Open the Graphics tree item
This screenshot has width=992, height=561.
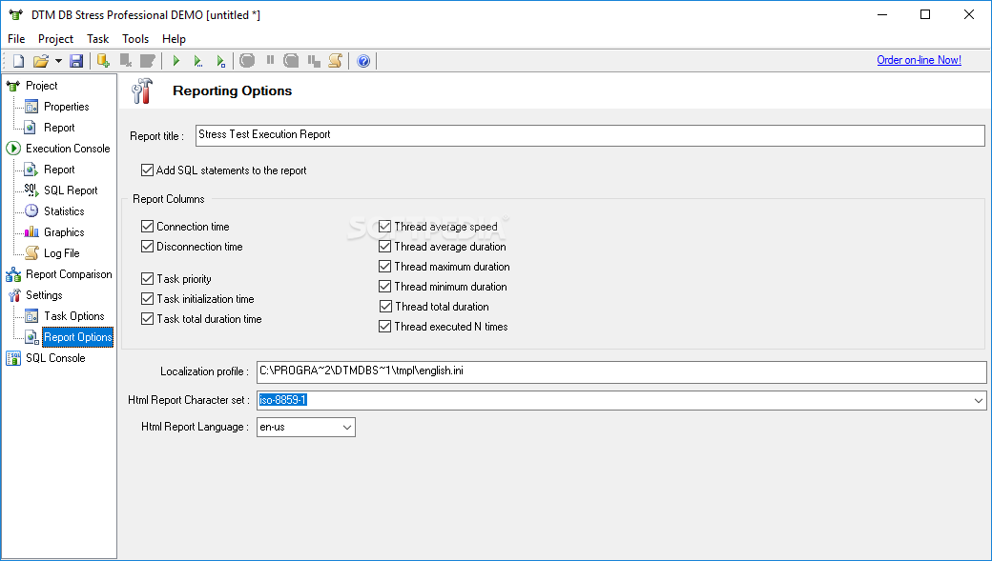64,232
